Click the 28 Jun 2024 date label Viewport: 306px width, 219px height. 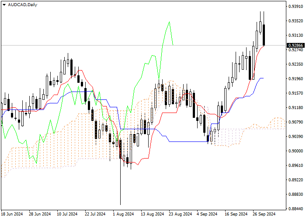click(x=40, y=214)
